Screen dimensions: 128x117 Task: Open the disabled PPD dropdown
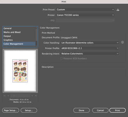pyautogui.click(x=85, y=20)
